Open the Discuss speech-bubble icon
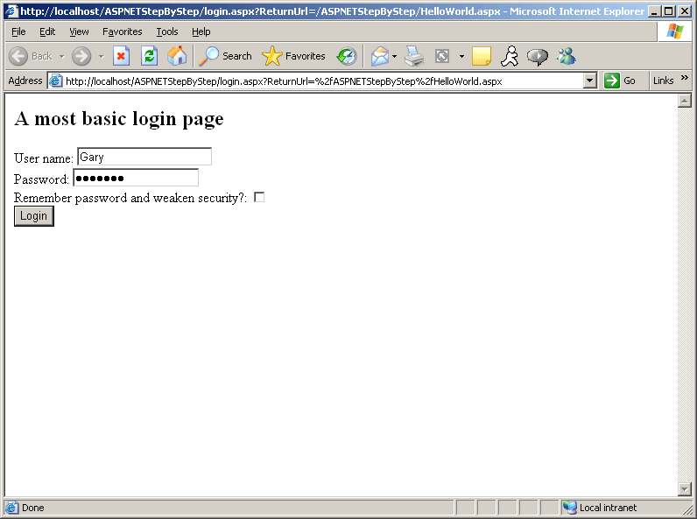 coord(537,56)
